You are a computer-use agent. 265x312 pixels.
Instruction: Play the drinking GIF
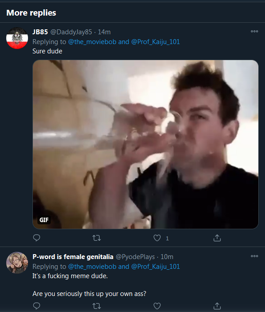(145, 145)
